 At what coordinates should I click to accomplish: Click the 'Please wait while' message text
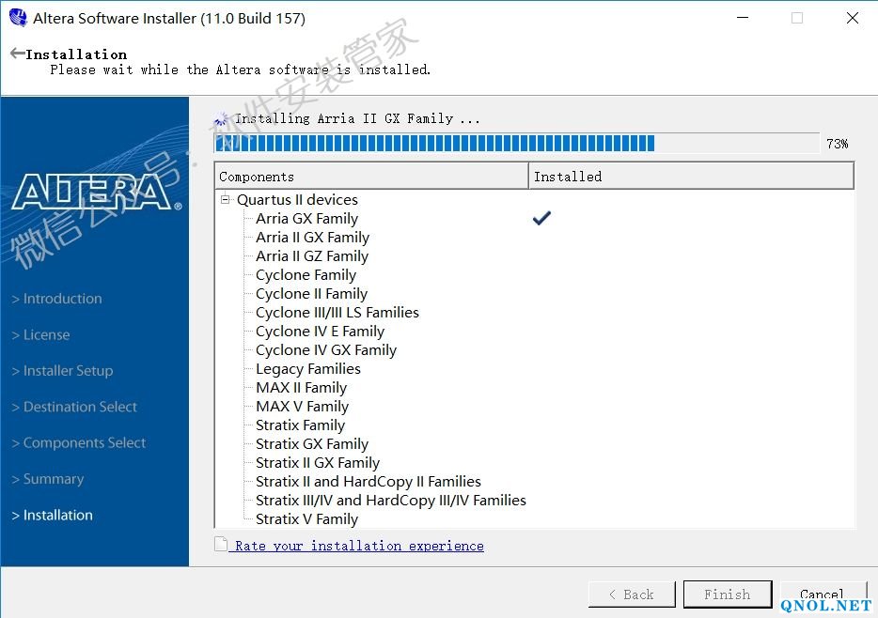point(241,70)
